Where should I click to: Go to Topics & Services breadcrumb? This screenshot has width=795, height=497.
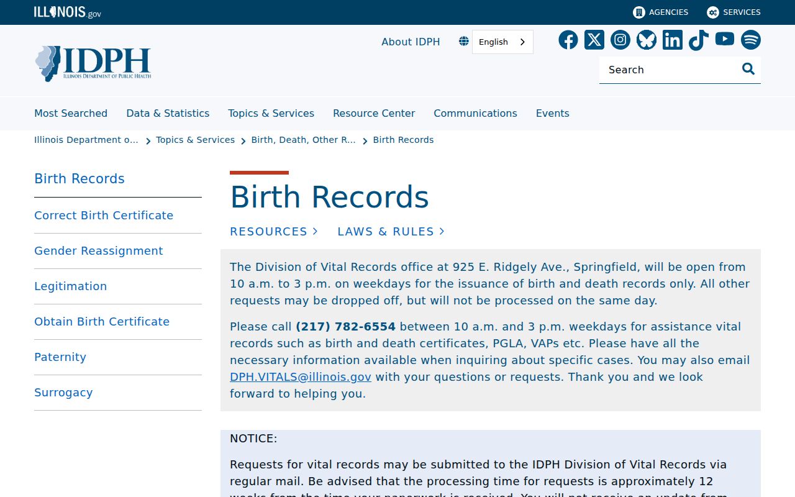pos(195,140)
